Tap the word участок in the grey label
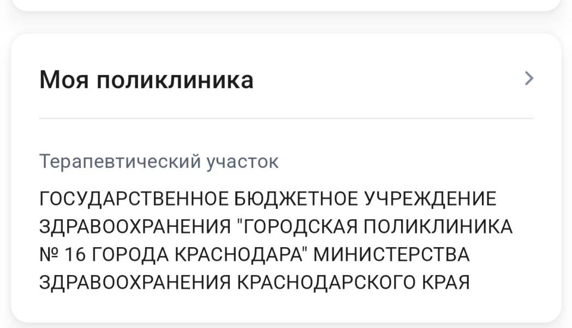Screen dimensions: 572x328 click(x=243, y=162)
